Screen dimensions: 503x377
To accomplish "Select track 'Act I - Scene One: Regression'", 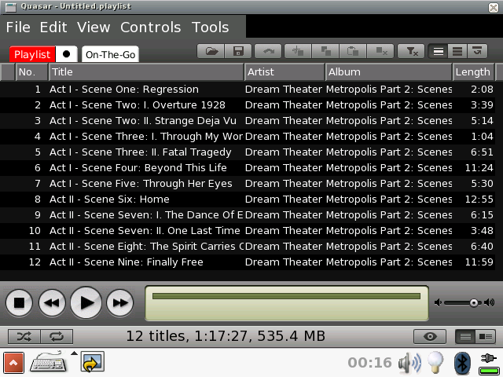I will click(248, 89).
